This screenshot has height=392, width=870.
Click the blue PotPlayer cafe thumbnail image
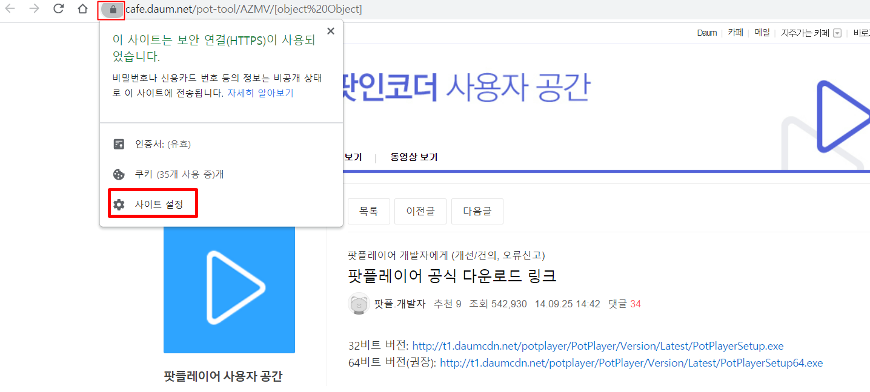(x=229, y=290)
